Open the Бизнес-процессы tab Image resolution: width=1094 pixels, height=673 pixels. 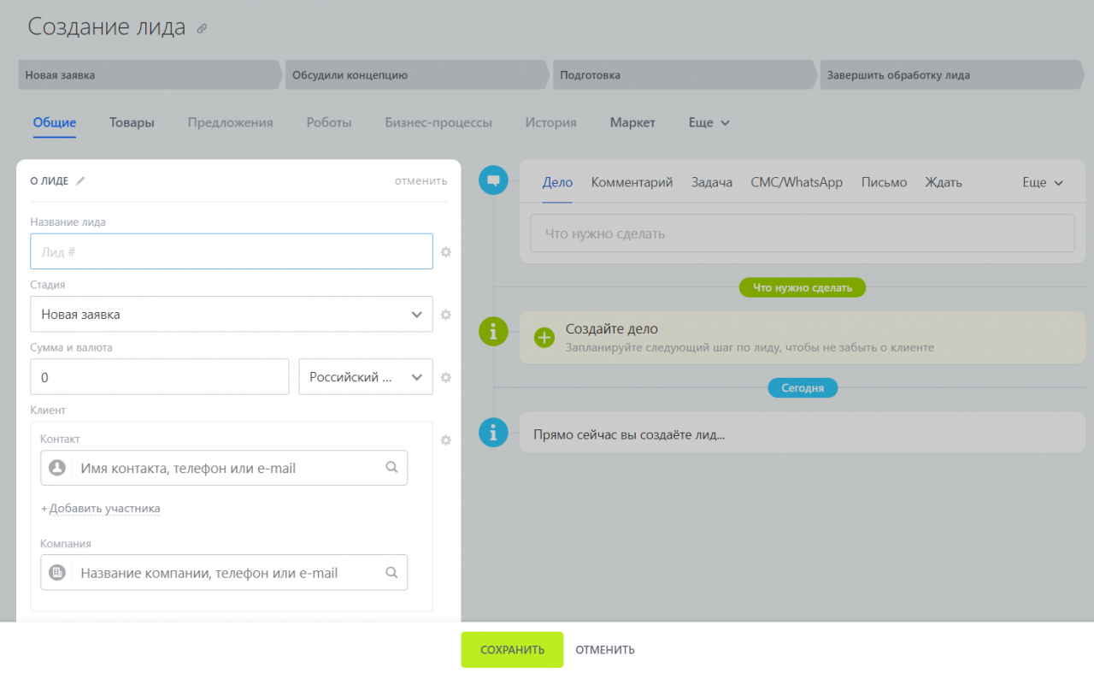tap(438, 122)
